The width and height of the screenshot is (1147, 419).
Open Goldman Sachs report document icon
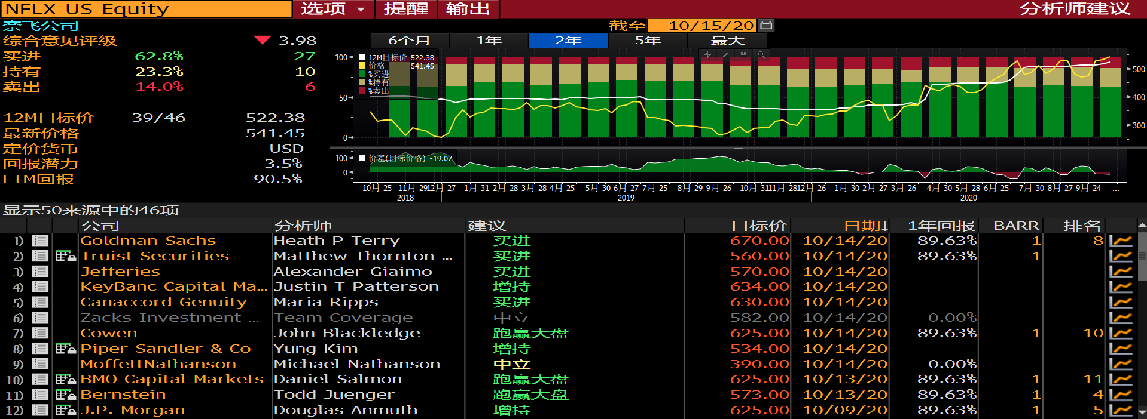point(41,241)
